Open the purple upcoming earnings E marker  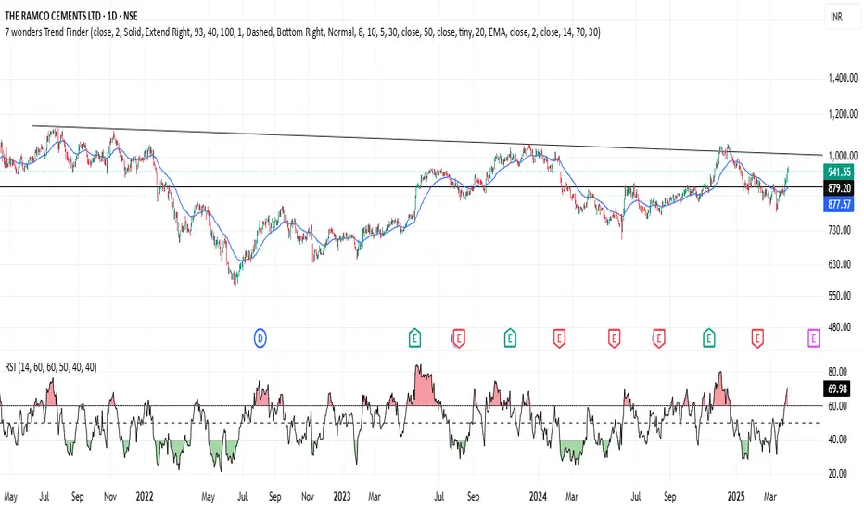[x=813, y=338]
